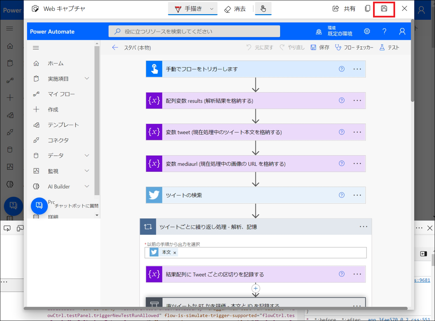The image size is (435, 321).
Task: Click the devtools inspect element icon
Action: 7,228
